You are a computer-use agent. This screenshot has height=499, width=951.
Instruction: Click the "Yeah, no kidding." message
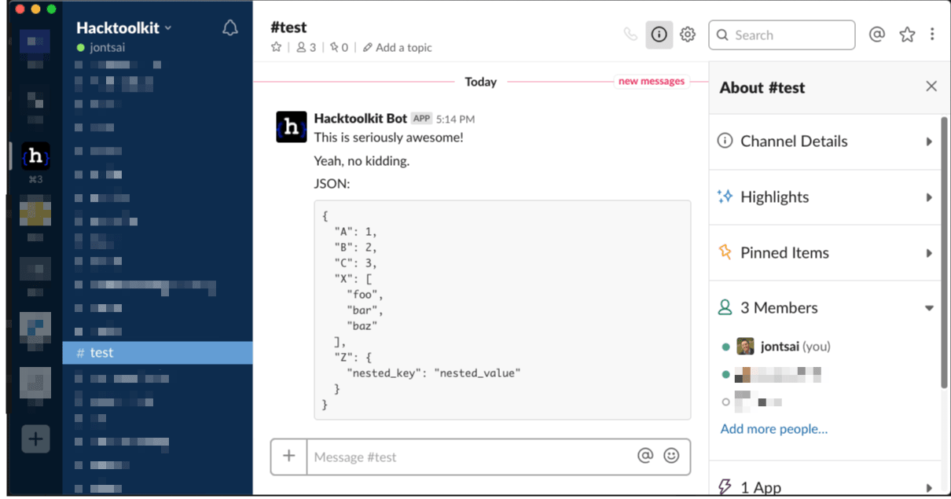(x=362, y=161)
